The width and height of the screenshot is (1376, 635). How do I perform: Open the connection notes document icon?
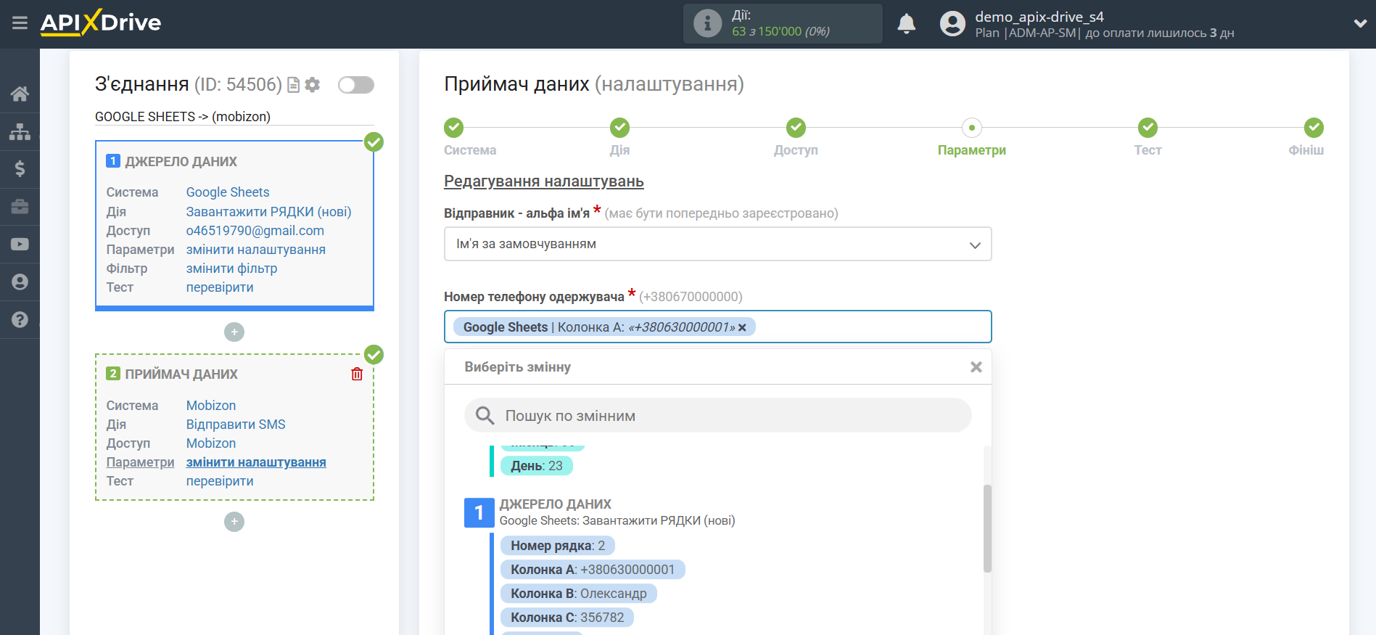tap(294, 85)
